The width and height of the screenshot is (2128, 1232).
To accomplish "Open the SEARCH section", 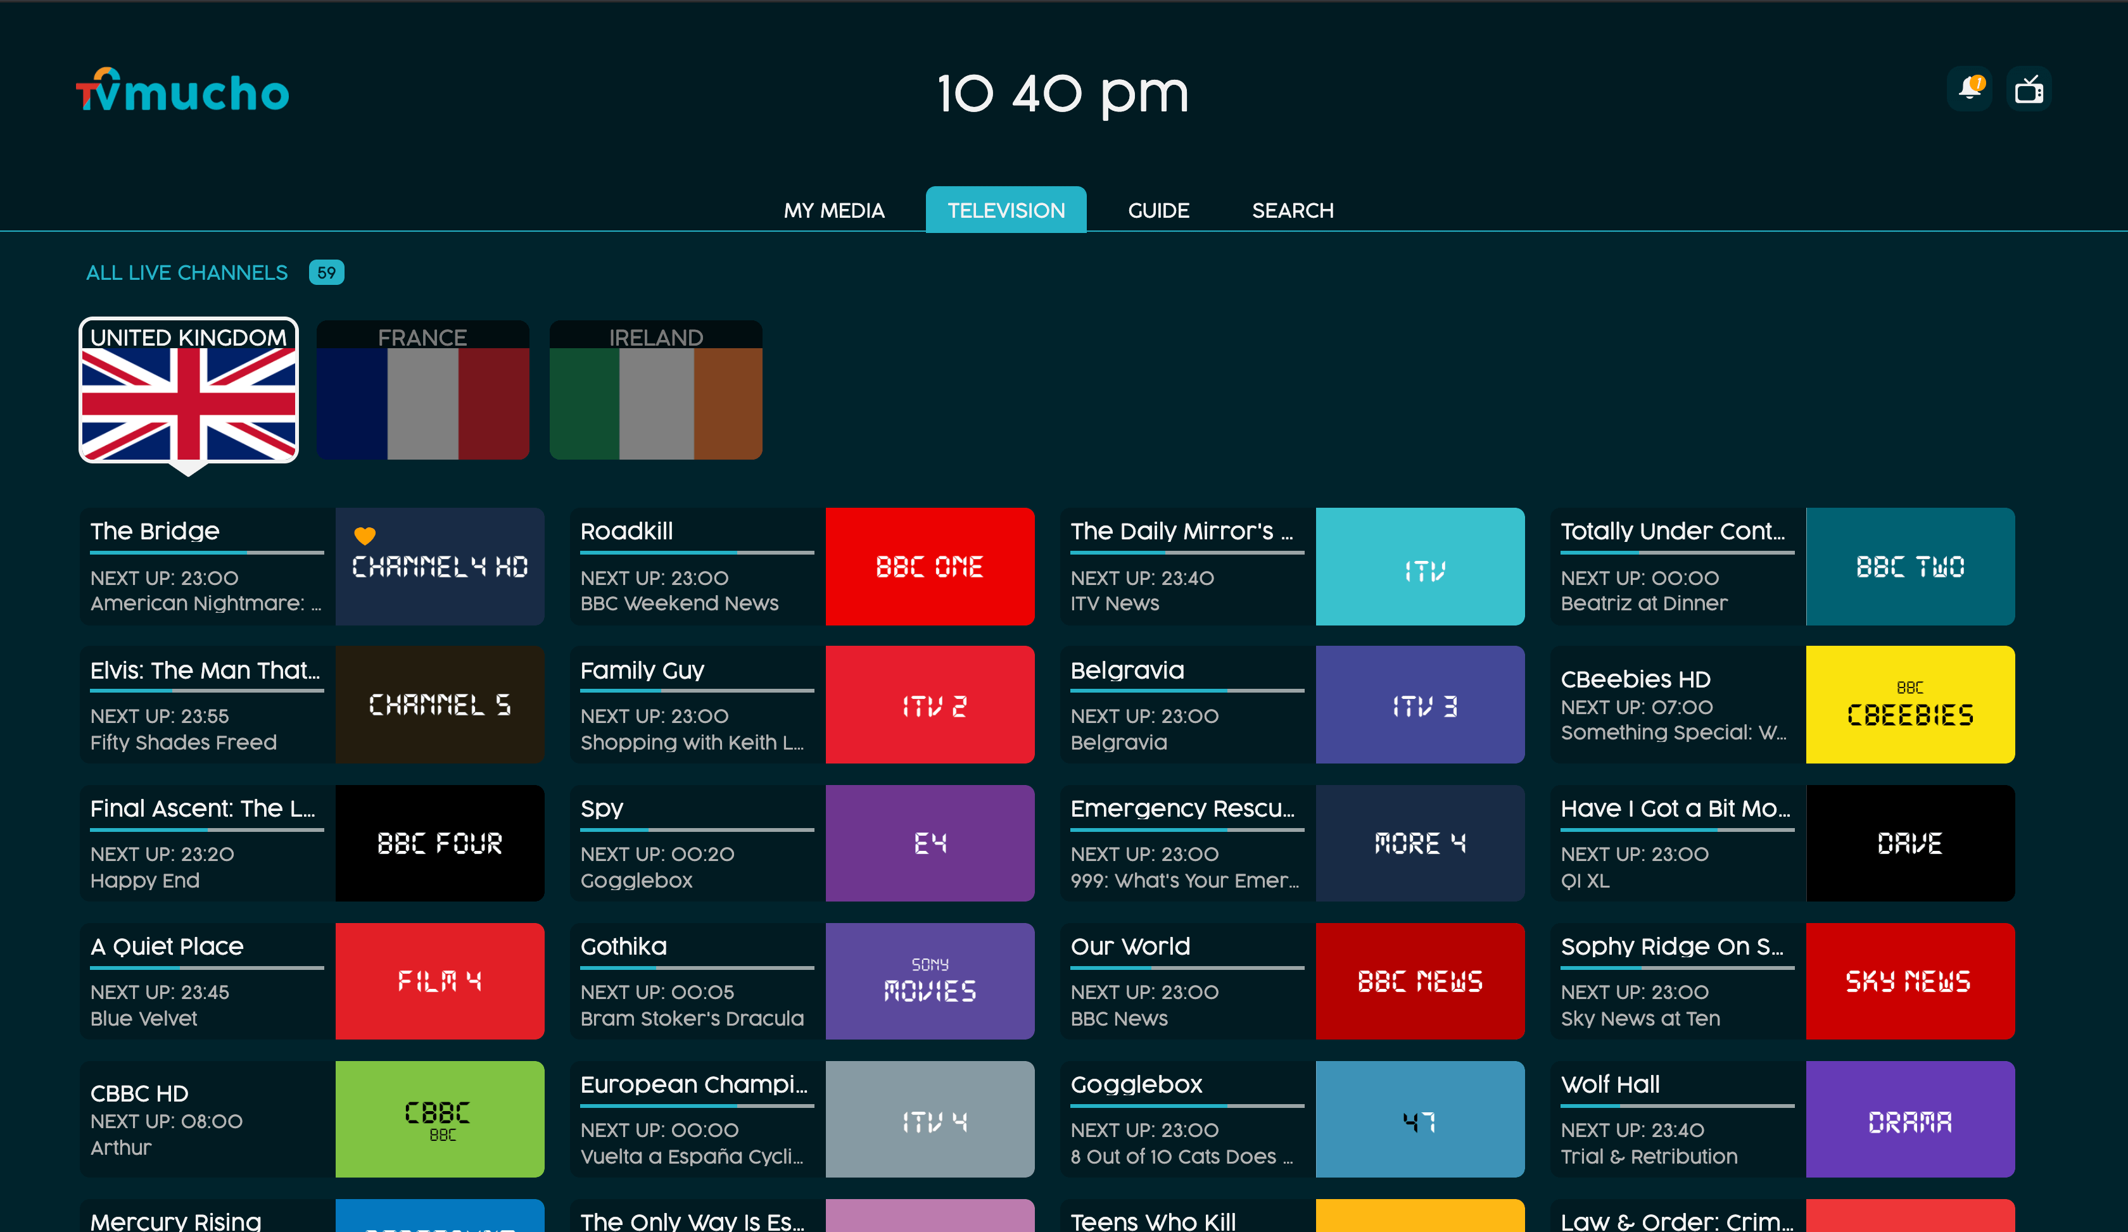I will tap(1292, 210).
